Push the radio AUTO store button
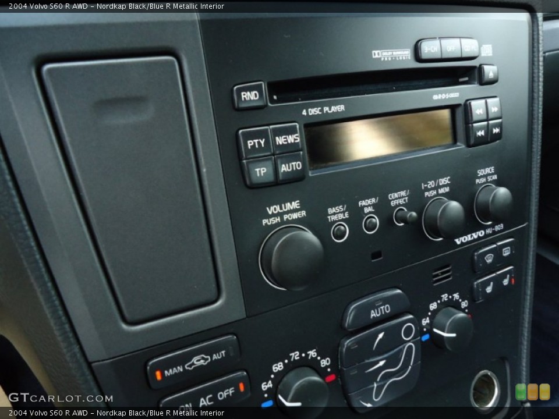The width and height of the screenshot is (559, 419). click(x=291, y=167)
